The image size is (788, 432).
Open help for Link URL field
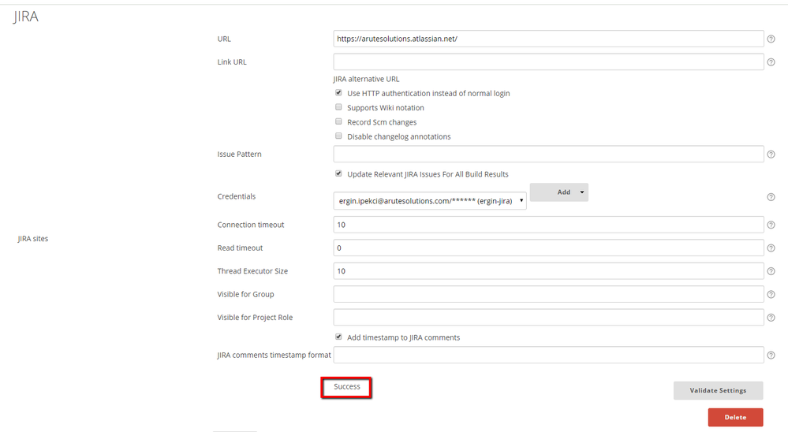click(x=771, y=61)
